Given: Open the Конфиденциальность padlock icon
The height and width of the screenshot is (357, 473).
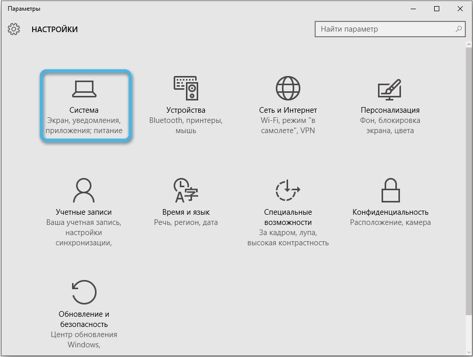Looking at the screenshot, I should click(391, 190).
